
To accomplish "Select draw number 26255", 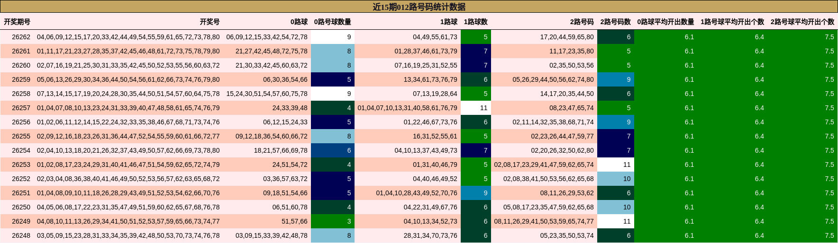I will click(x=21, y=136).
